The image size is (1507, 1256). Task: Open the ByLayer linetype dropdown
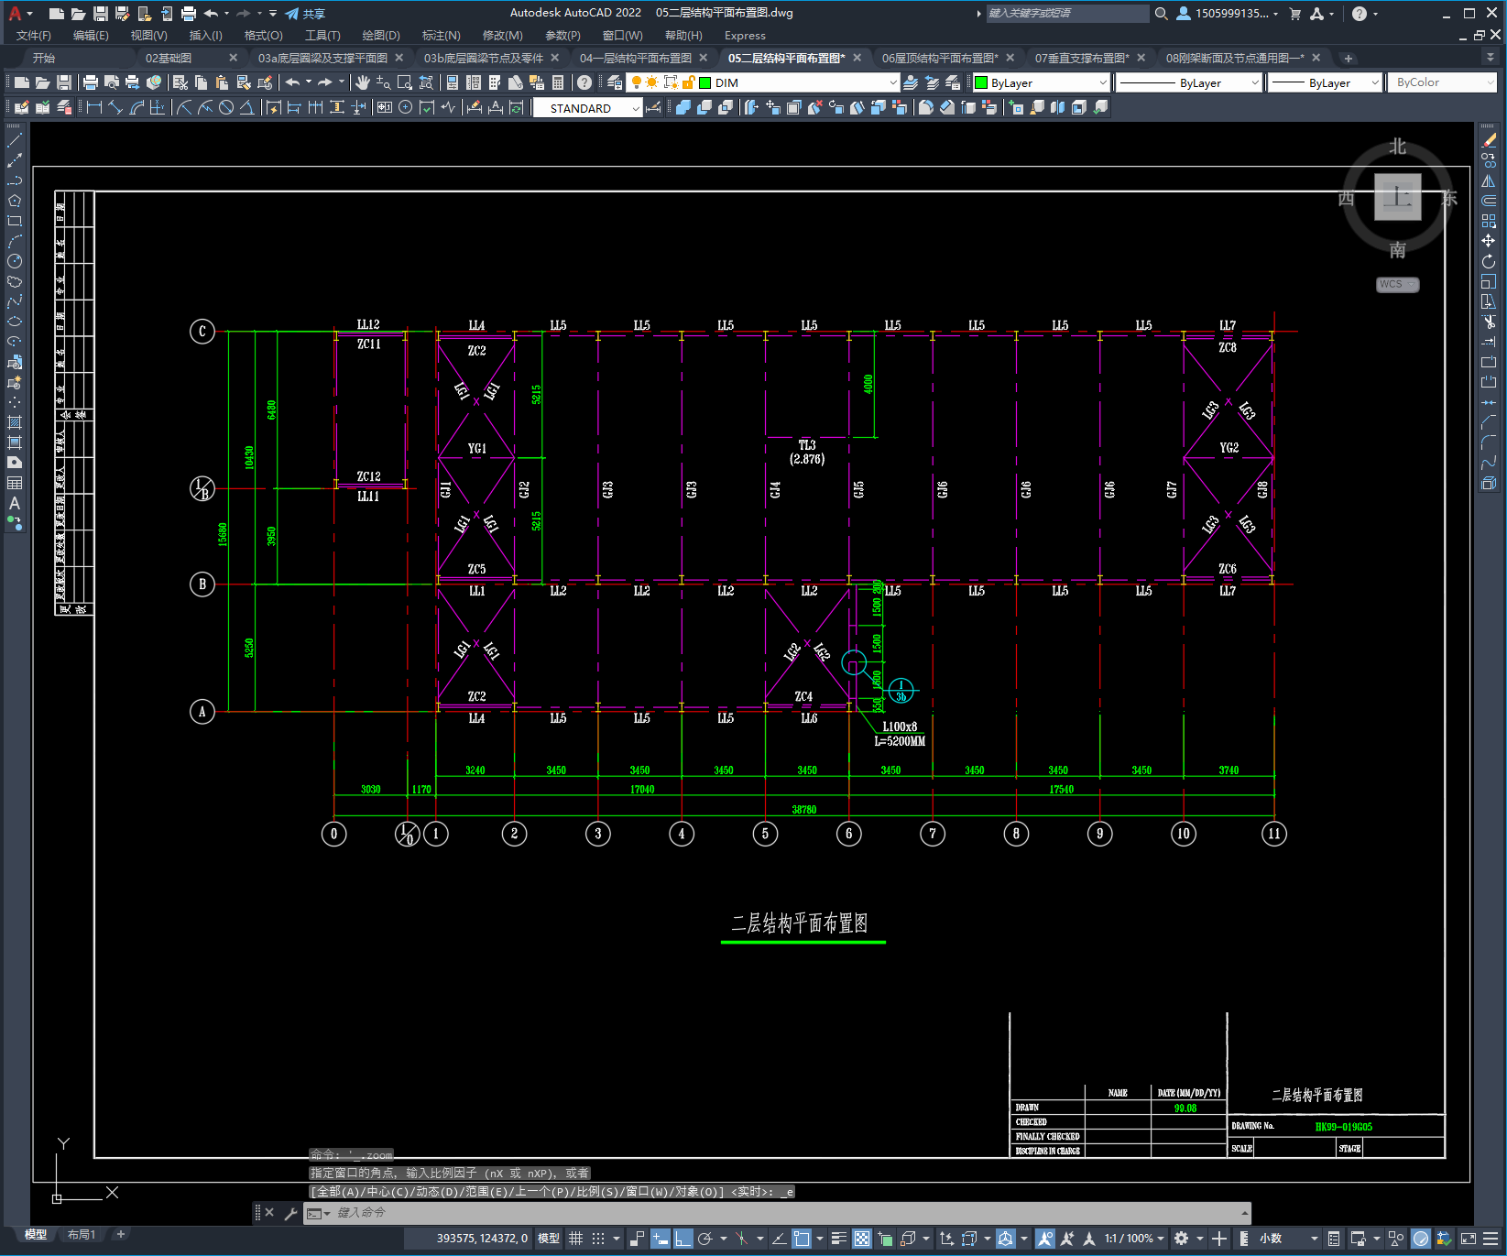(1255, 82)
